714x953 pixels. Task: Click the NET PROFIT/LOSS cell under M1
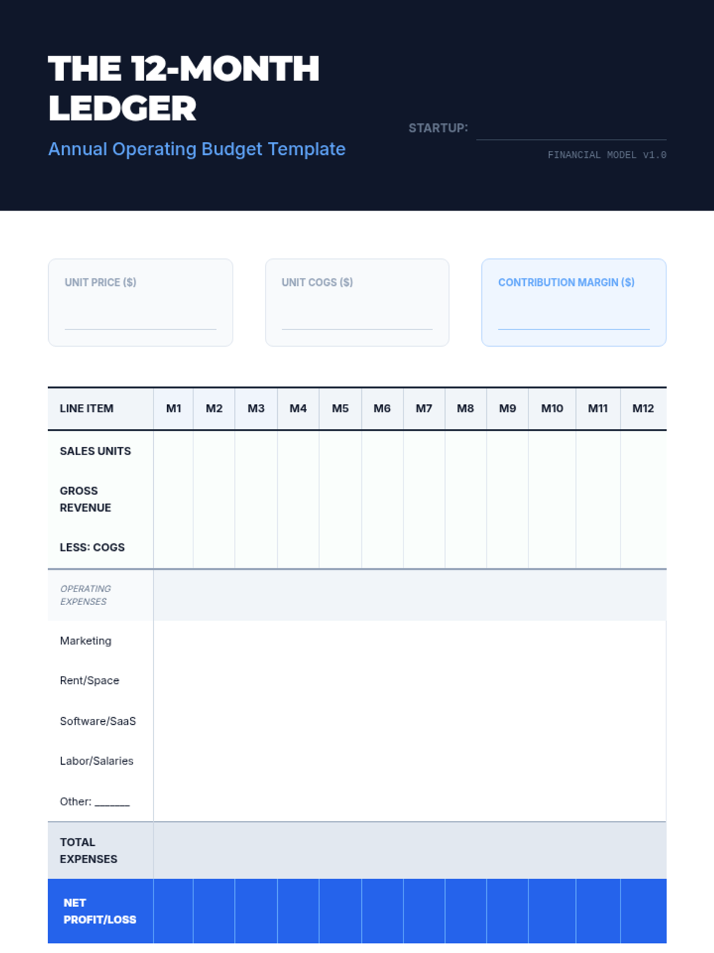tap(174, 911)
